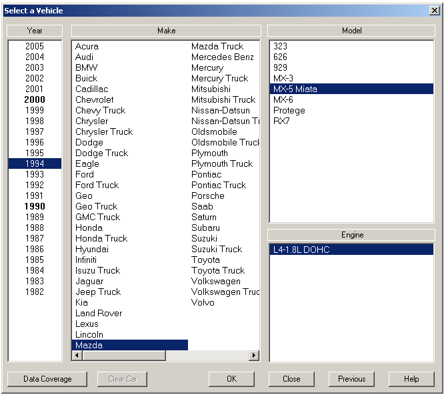The width and height of the screenshot is (446, 395).
Task: Select year 1999
Action: (35, 110)
